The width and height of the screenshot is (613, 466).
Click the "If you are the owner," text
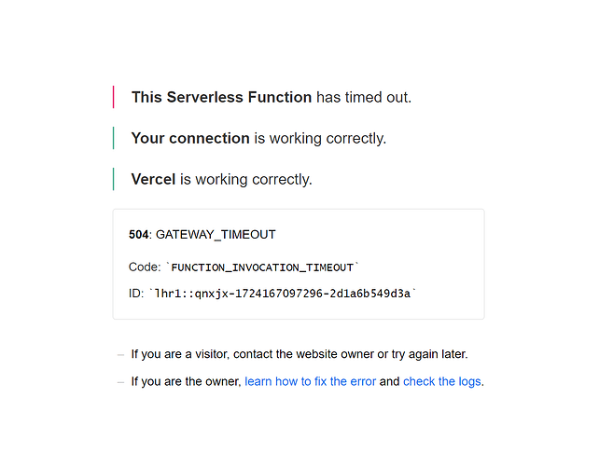186,381
